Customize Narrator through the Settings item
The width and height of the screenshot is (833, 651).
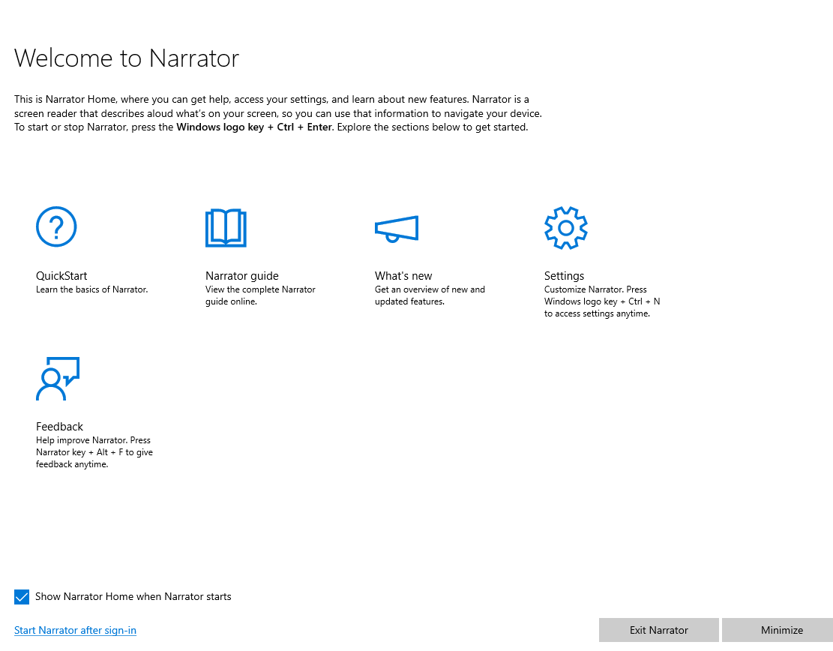[x=563, y=275]
